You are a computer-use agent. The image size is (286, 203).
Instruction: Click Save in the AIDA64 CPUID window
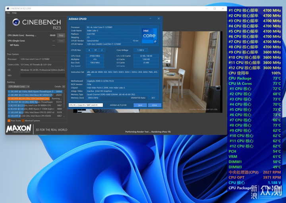coord(140,105)
